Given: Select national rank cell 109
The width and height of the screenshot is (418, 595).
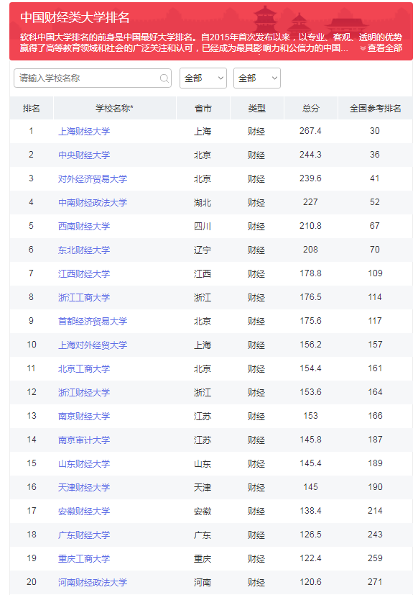Looking at the screenshot, I should (375, 273).
